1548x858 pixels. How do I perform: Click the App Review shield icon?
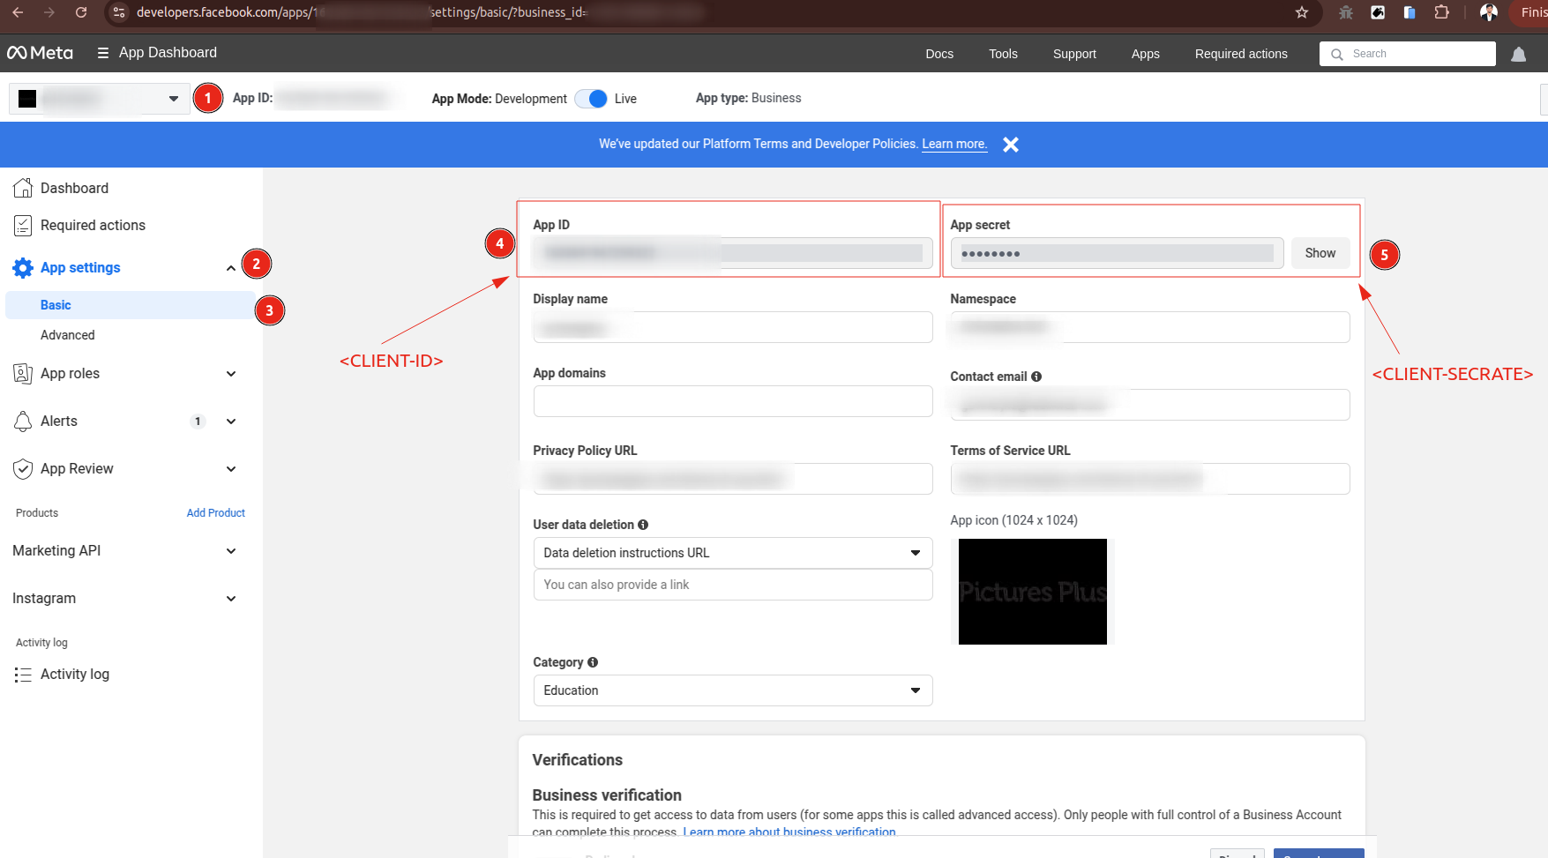[23, 469]
